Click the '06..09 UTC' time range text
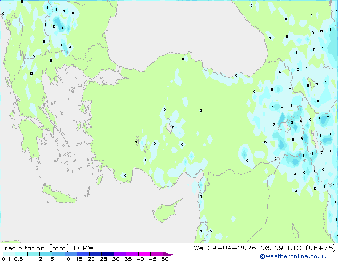The height and width of the screenshot is (261, 338). click(x=280, y=248)
